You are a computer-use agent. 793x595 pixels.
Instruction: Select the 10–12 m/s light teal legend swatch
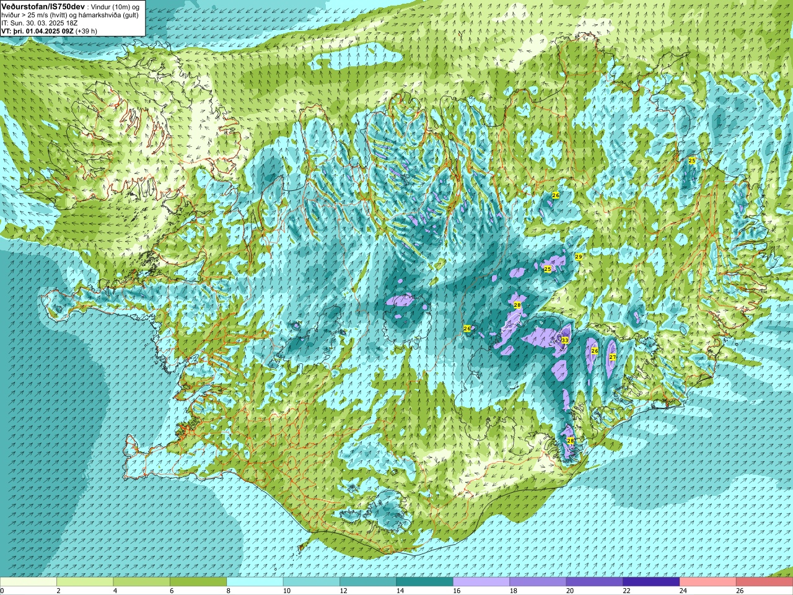coord(312,583)
